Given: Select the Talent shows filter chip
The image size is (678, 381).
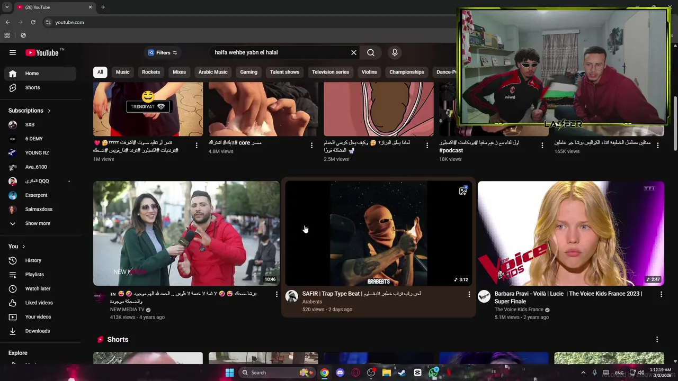Looking at the screenshot, I should (x=284, y=72).
